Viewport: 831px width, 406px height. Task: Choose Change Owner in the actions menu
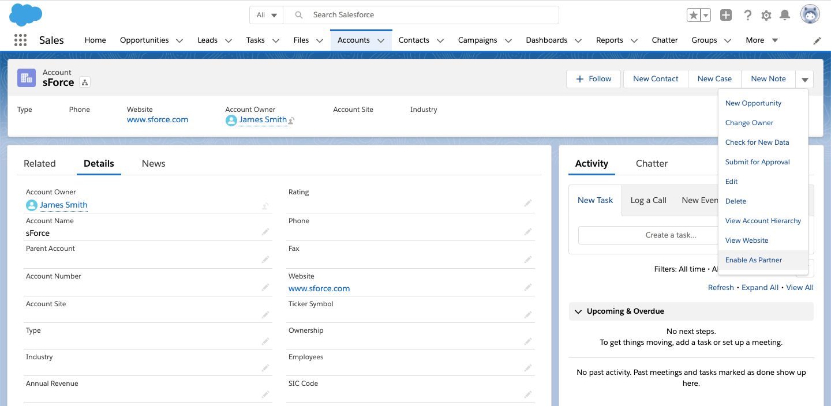pos(749,123)
